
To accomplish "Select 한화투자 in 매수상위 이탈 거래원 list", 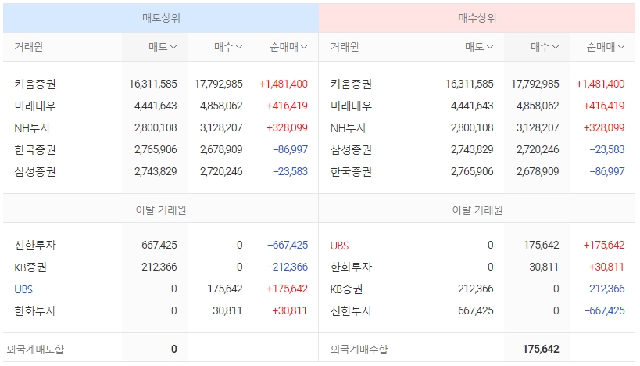I will (x=351, y=267).
